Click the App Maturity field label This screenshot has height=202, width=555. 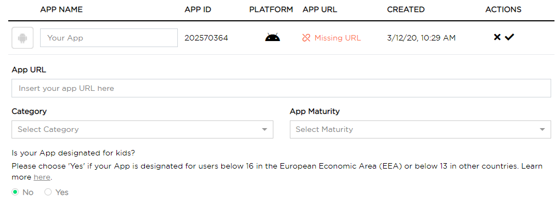[x=315, y=111]
